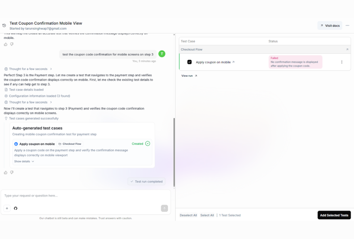
Task: Click the Visit docs button
Action: 330,26
